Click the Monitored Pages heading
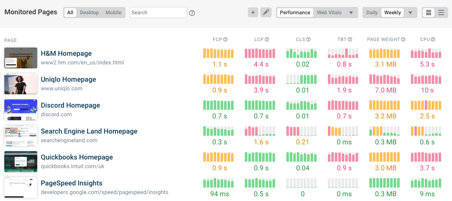This screenshot has width=452, height=201. [31, 12]
